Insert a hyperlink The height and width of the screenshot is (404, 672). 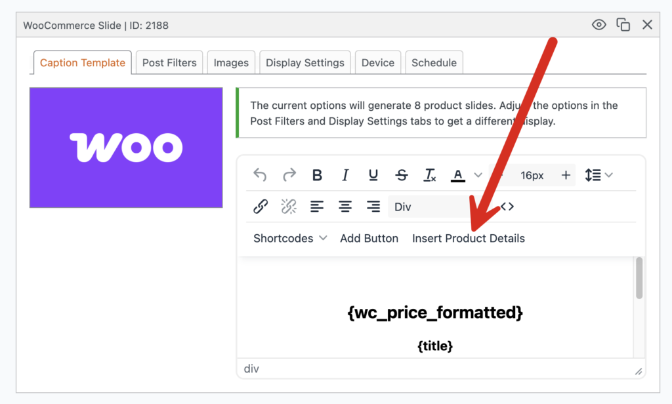click(260, 206)
